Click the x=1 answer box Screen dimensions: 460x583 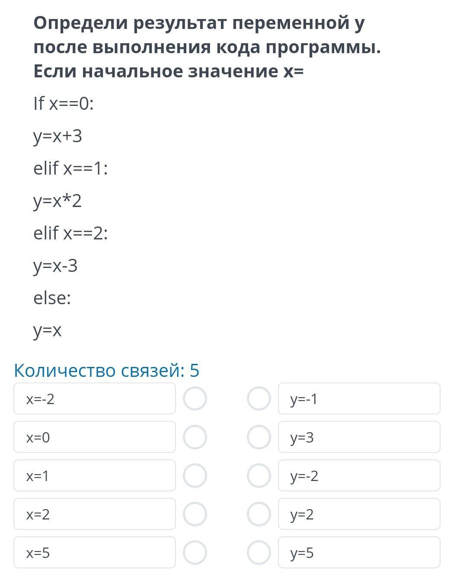[x=94, y=475]
